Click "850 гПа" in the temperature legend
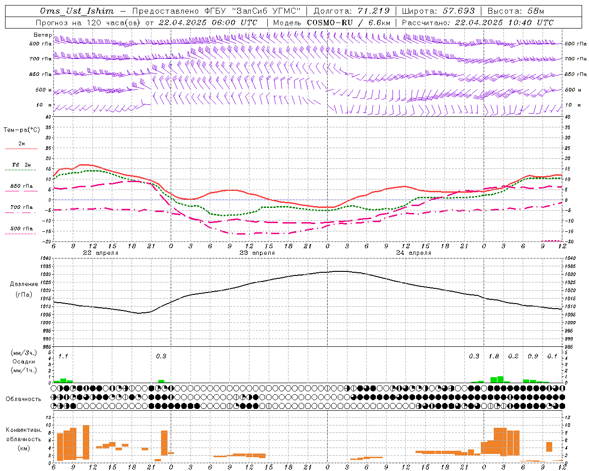This screenshot has width=589, height=471. (x=21, y=186)
